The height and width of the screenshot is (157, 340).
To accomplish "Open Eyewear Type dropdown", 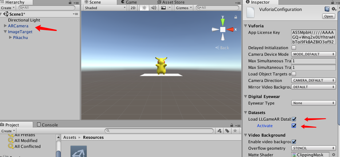I will 313,103.
